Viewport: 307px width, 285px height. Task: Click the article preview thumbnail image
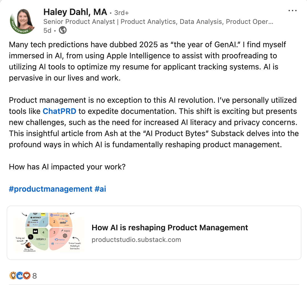click(x=49, y=232)
